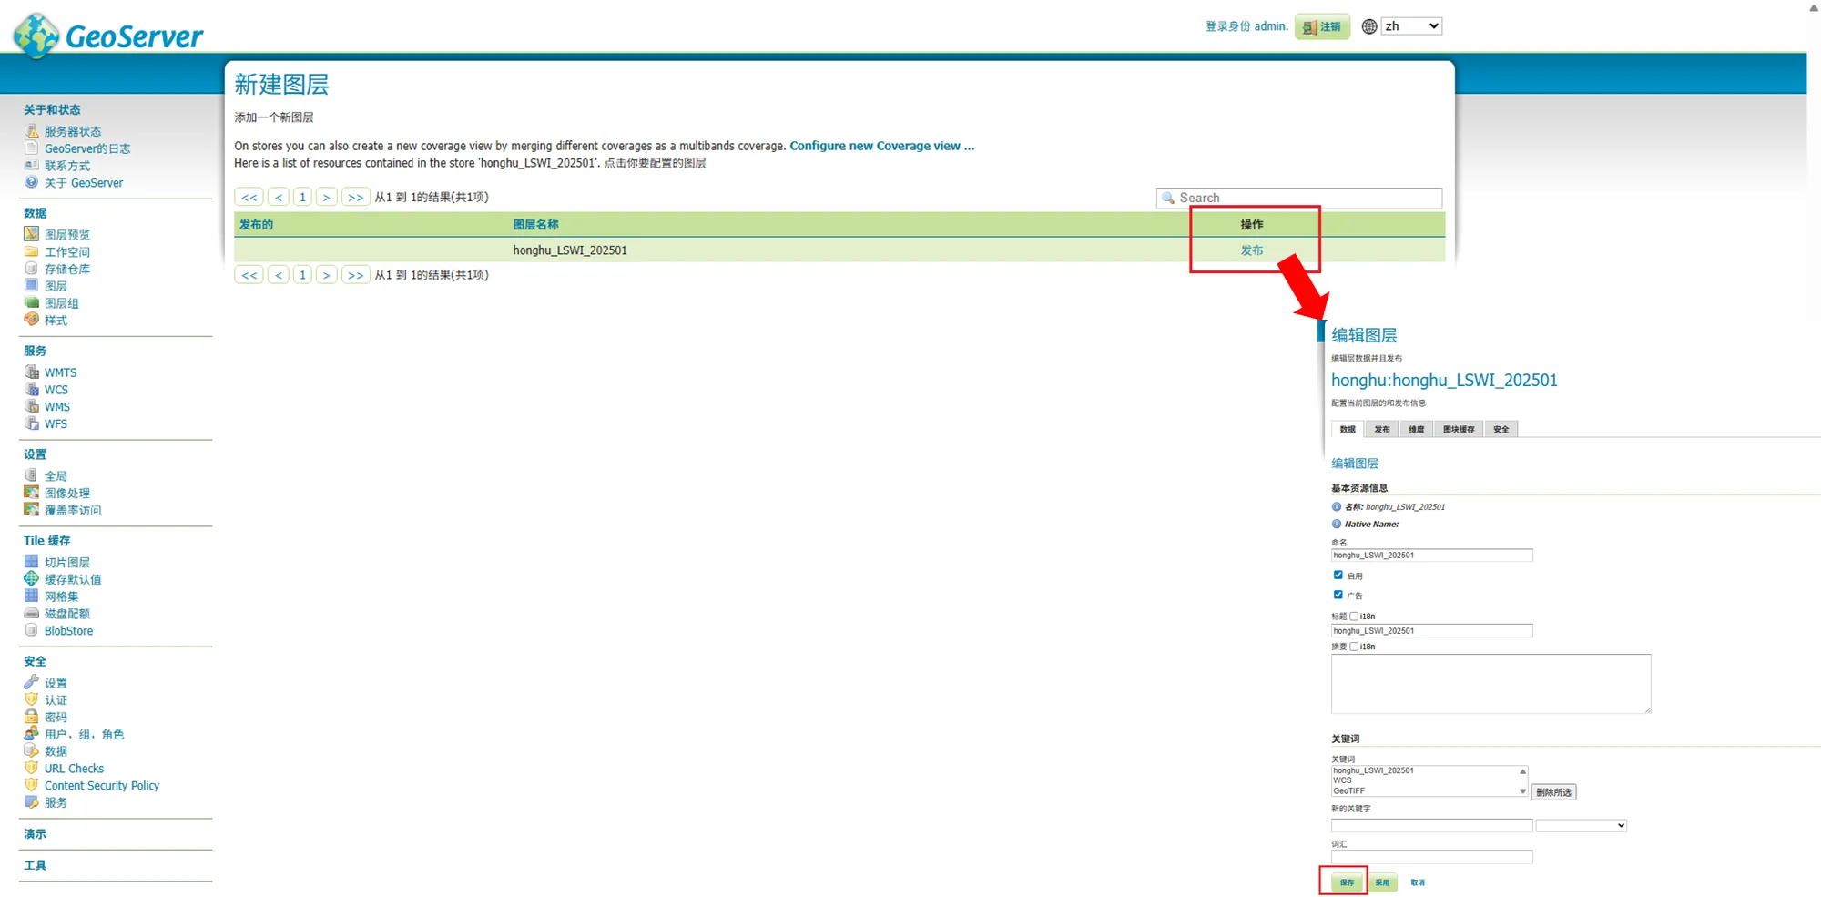Uncheck the 启用 enabled checkbox
Viewport: 1821px width, 897px height.
pos(1338,575)
